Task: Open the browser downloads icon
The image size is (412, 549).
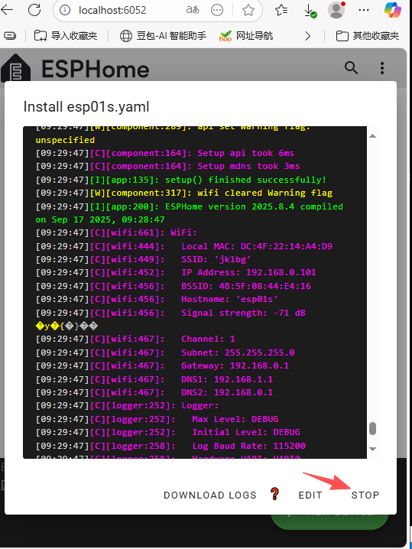Action: 310,11
